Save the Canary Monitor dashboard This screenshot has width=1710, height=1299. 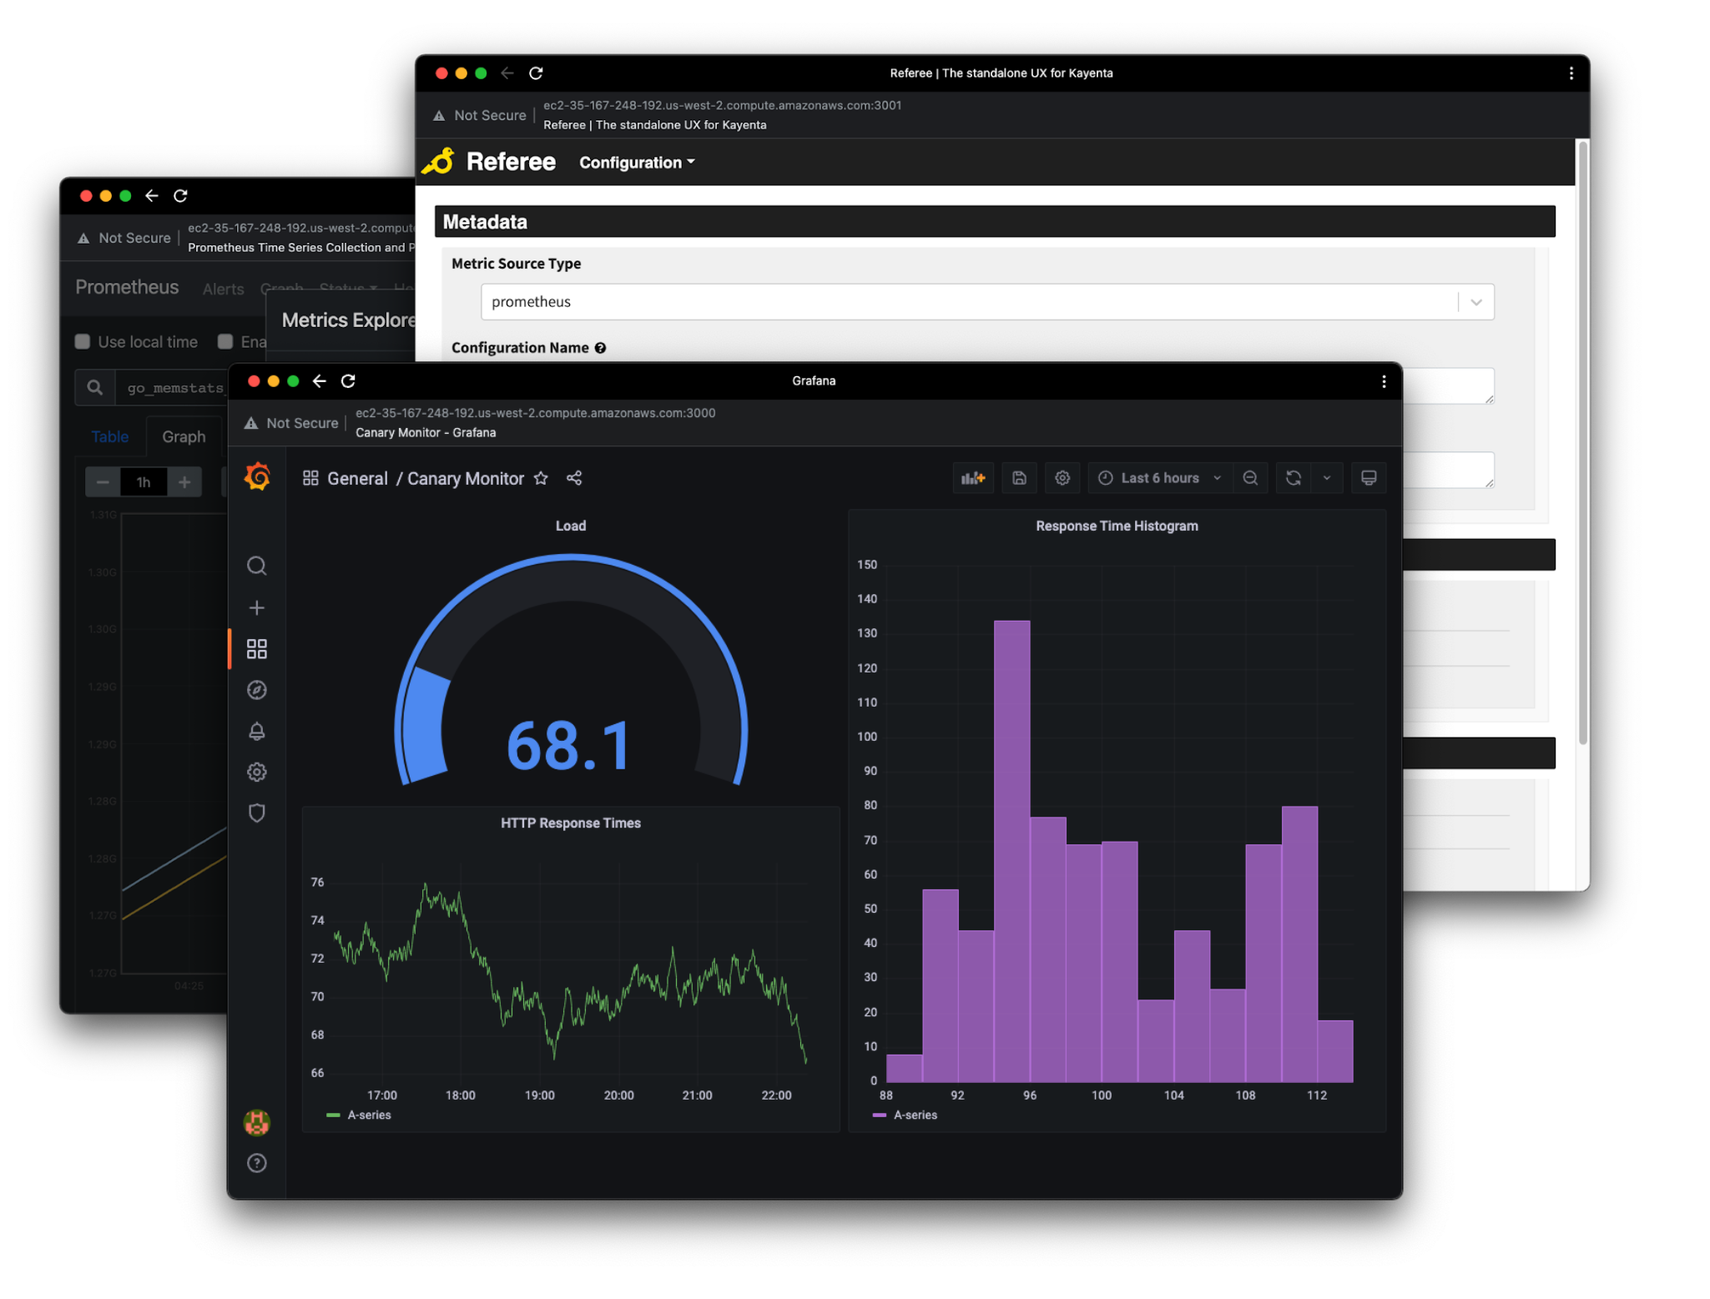(x=1018, y=477)
